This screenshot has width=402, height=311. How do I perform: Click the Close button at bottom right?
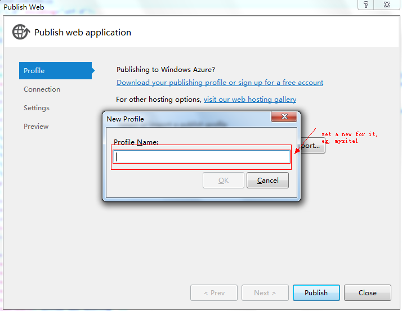coord(367,293)
